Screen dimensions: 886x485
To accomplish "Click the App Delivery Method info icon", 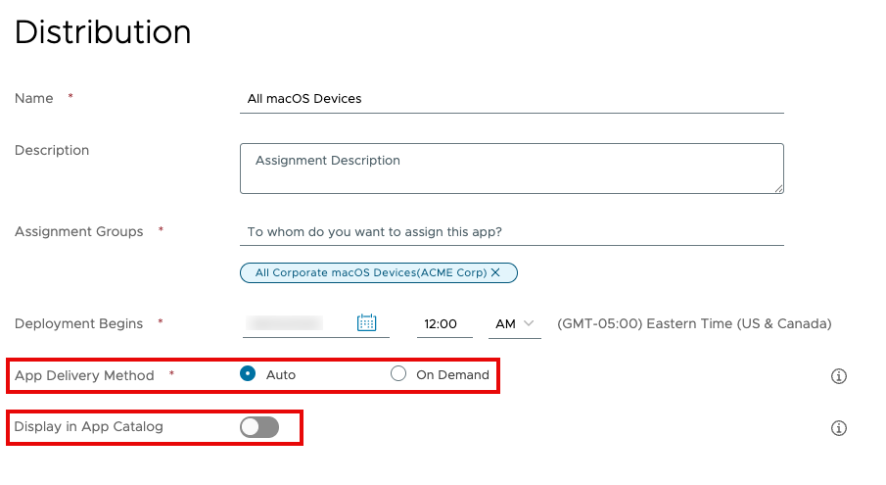I will 838,376.
